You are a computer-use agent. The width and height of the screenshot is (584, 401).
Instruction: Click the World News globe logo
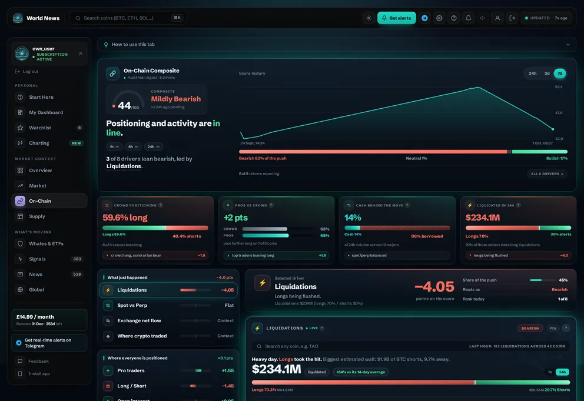pos(18,18)
